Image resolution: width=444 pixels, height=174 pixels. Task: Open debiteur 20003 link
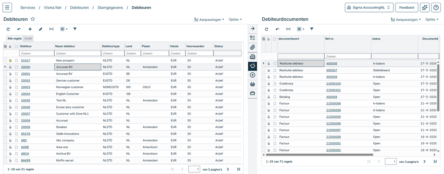(25, 87)
